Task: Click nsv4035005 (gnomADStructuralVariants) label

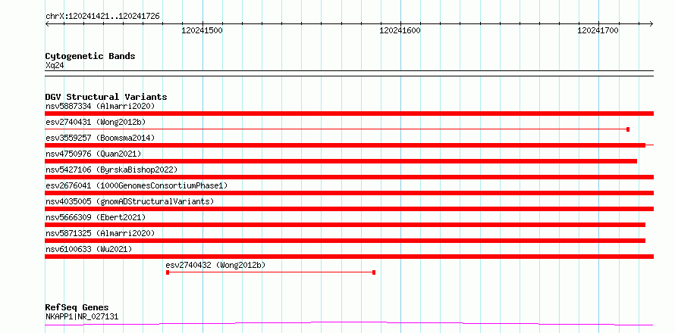Action: coord(130,201)
